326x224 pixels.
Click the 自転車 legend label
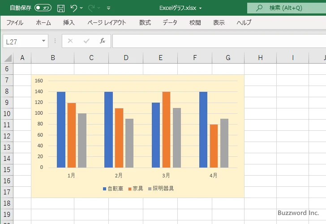pos(116,189)
